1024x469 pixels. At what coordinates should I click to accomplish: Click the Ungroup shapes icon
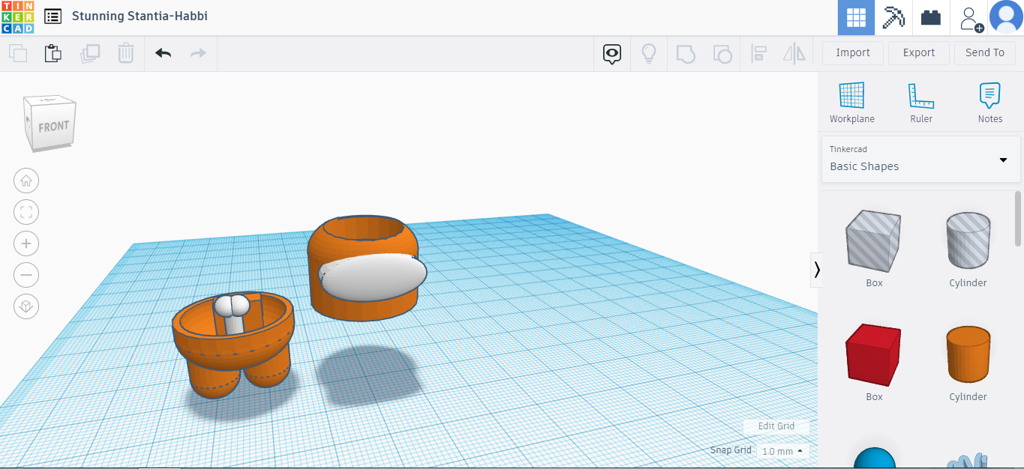tap(722, 53)
